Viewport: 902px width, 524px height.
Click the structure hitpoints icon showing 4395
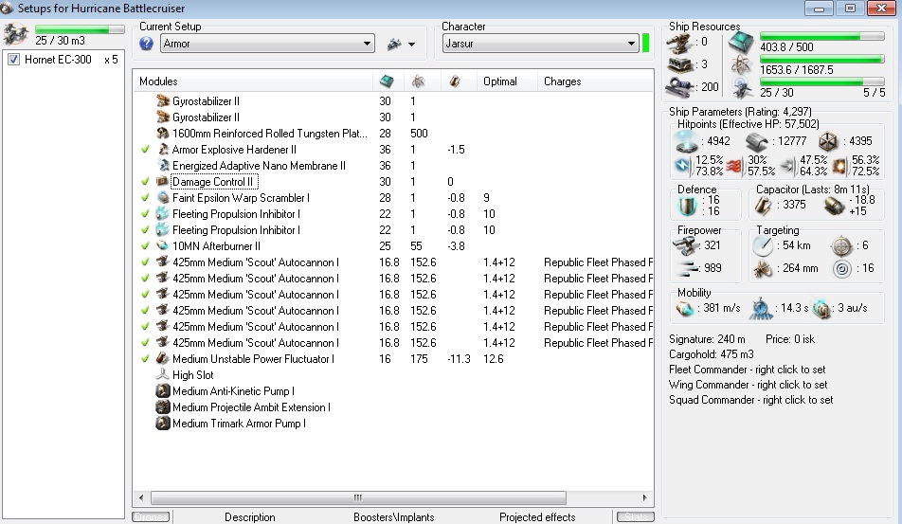(x=828, y=141)
